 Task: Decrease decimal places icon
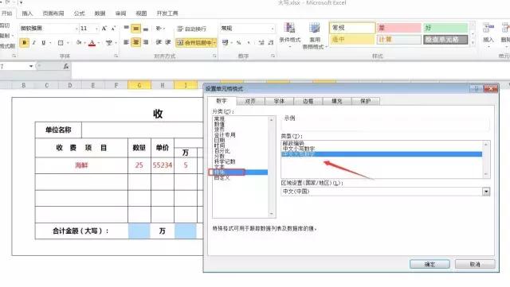(271, 42)
